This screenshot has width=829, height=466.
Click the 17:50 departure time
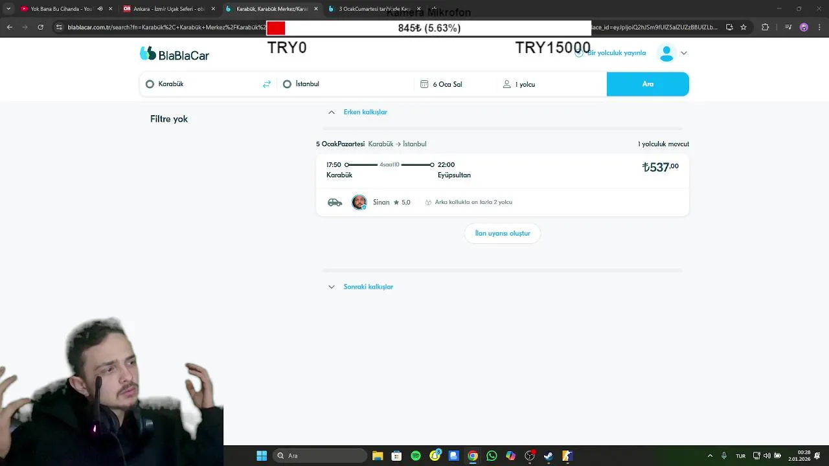(334, 165)
